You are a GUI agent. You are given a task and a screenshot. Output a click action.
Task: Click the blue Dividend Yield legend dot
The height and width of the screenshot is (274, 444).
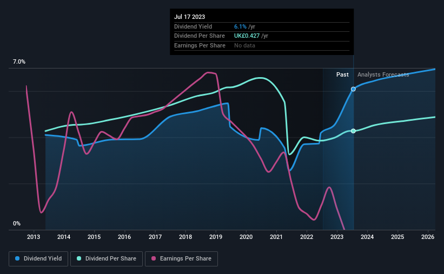[x=17, y=258]
